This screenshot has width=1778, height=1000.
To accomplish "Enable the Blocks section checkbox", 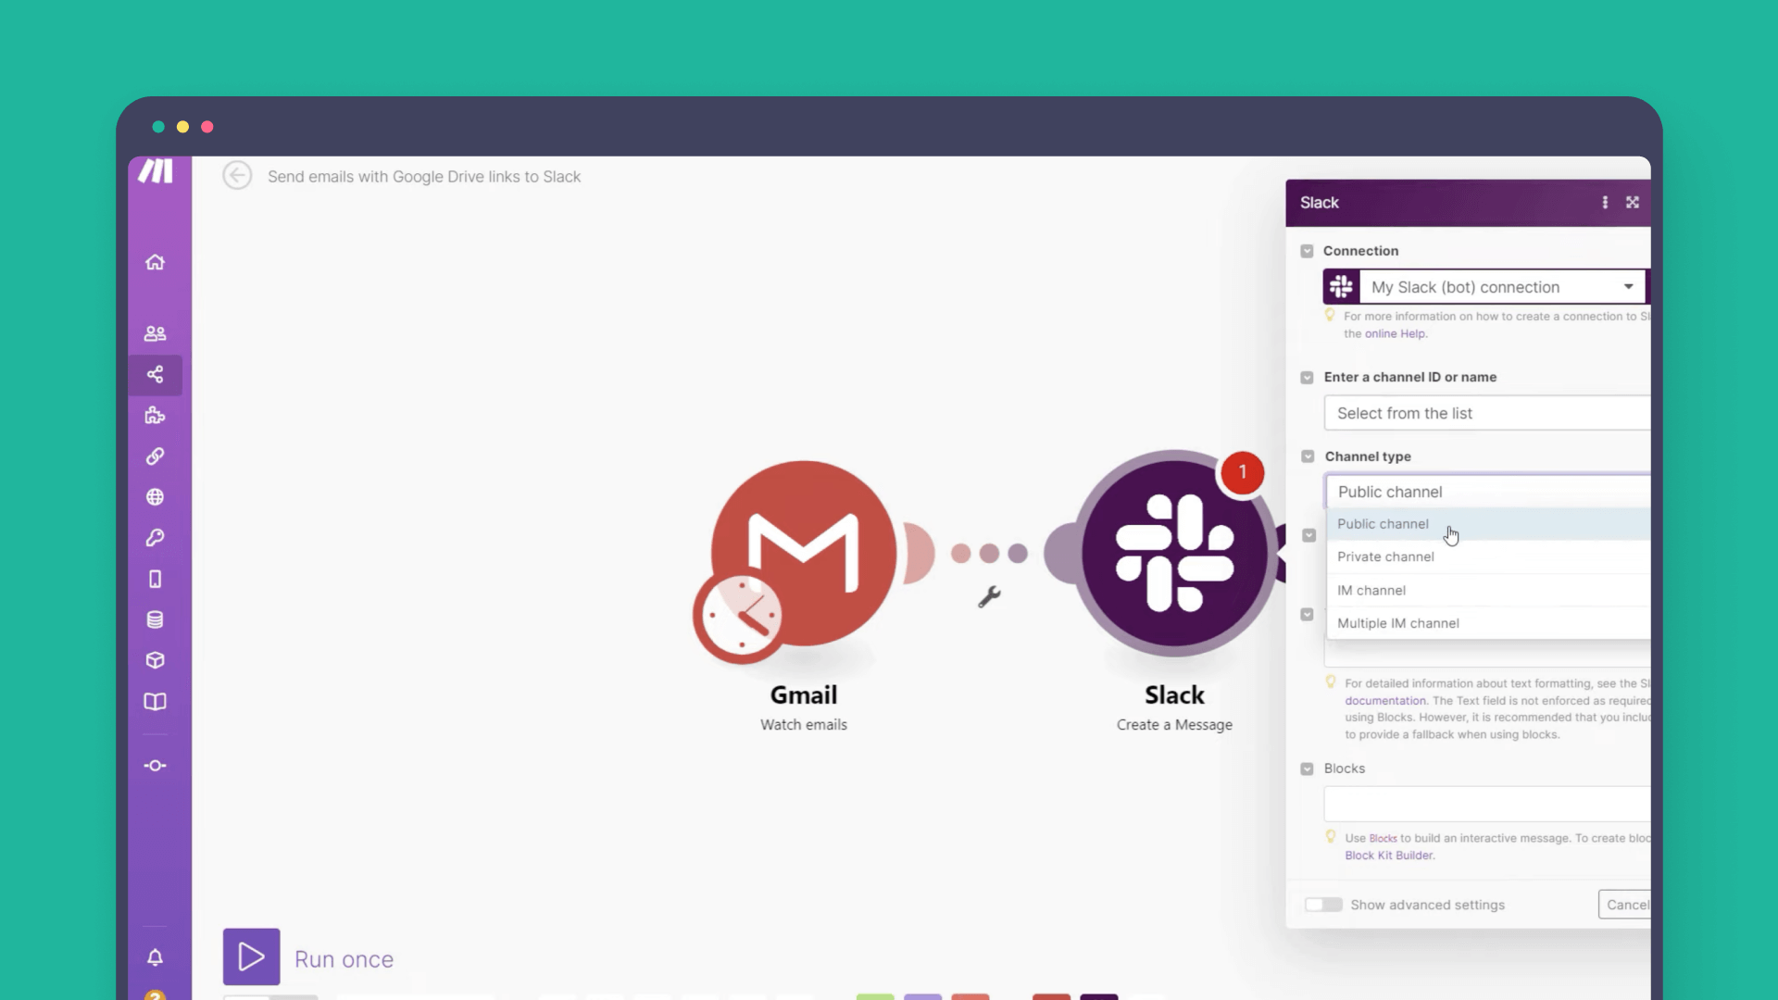I will (x=1307, y=768).
